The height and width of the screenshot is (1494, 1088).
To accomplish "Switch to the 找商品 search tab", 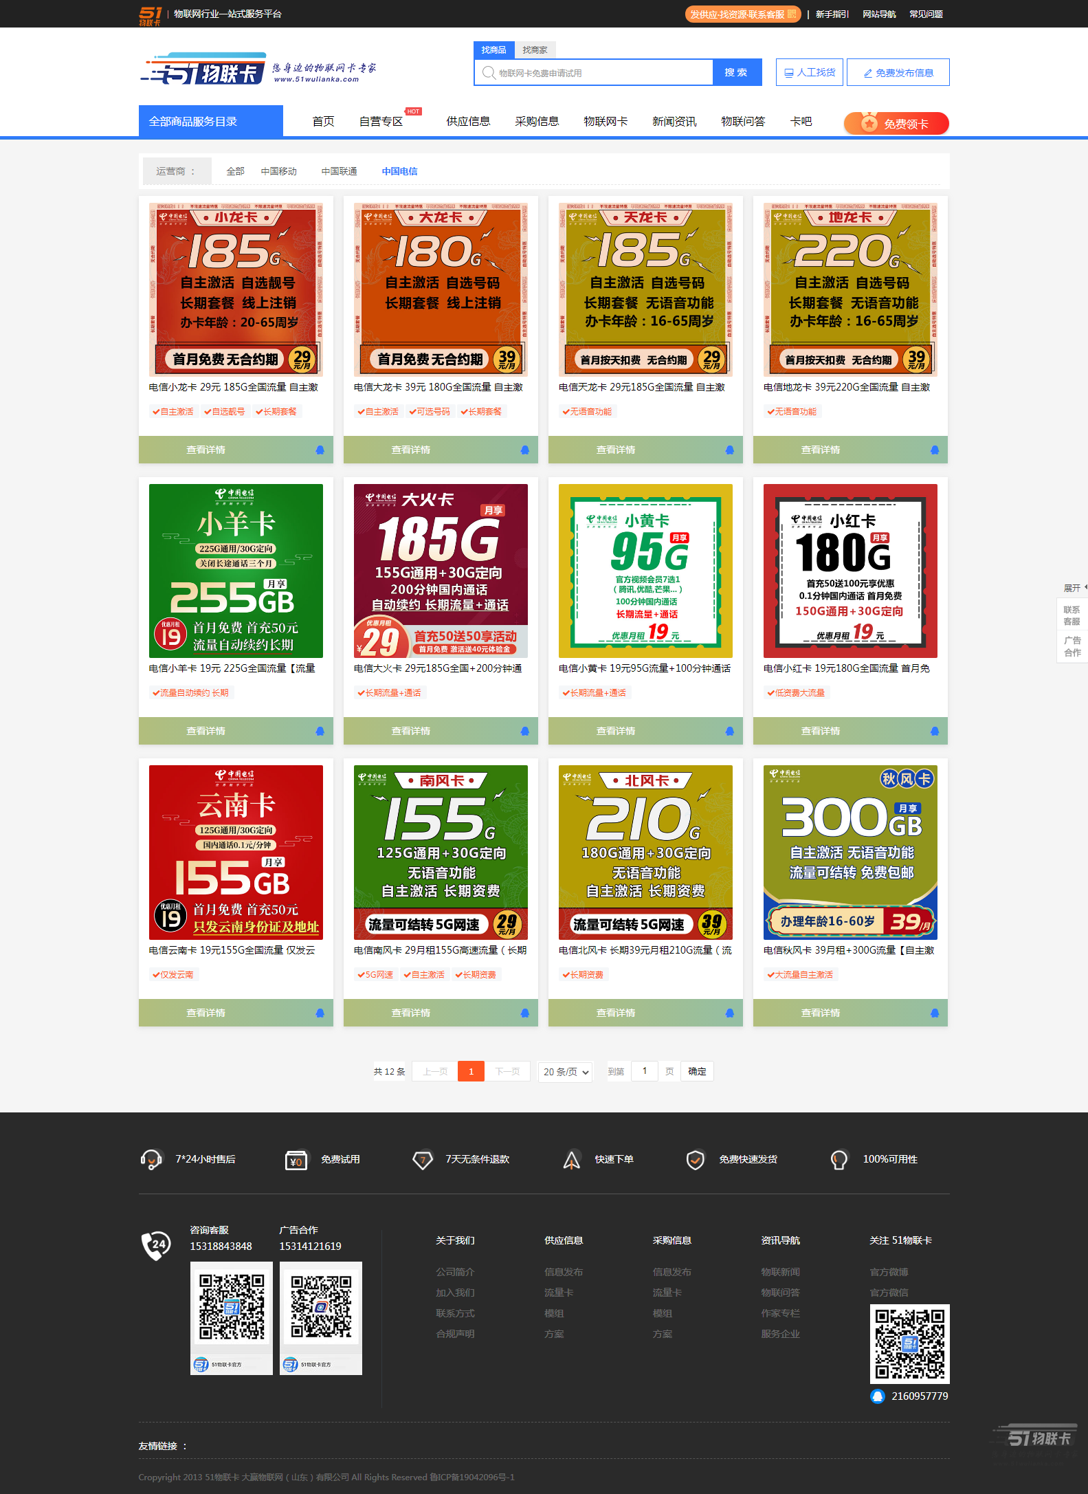I will click(x=493, y=50).
